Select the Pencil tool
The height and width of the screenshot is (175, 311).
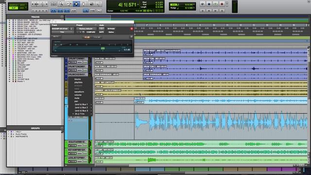99,4
